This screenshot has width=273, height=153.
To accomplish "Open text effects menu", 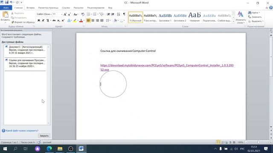I will (x=69, y=21).
